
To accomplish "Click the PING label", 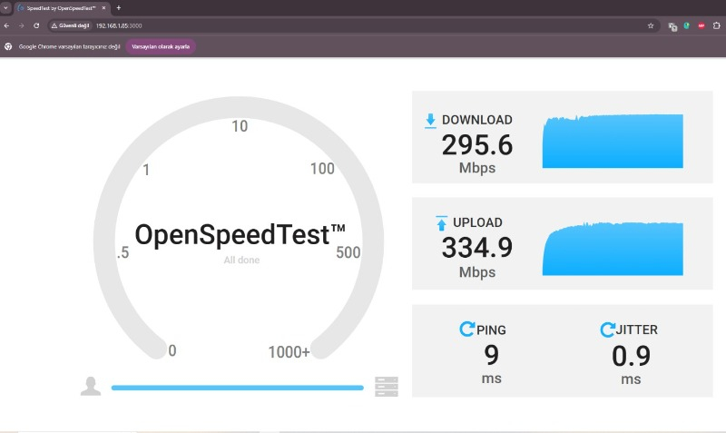I will click(491, 330).
